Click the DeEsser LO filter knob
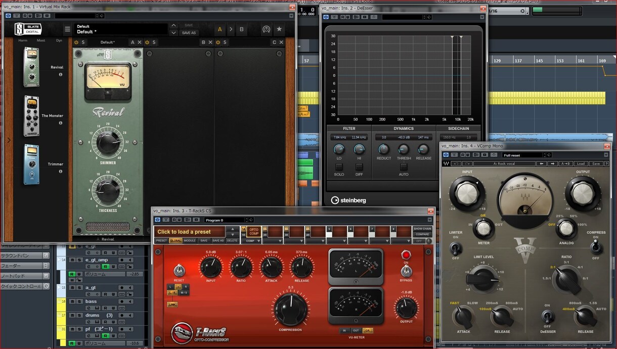 339,149
